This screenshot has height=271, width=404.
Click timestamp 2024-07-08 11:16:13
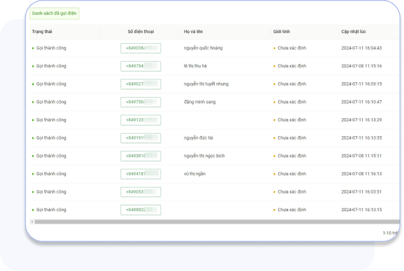[x=361, y=174]
